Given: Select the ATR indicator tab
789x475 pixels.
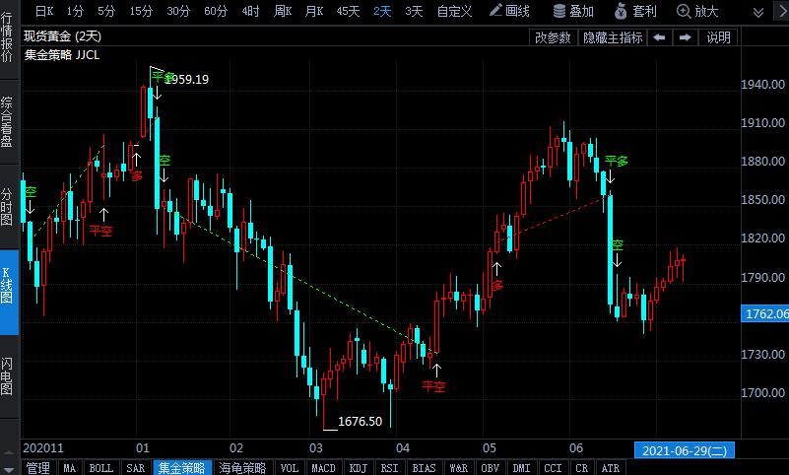Looking at the screenshot, I should click(611, 468).
